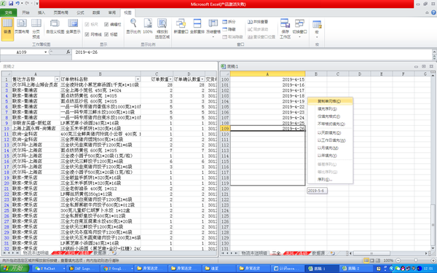The image size is (437, 273).
Task: Select the Normal (普通) workbook view
Action: (7, 29)
